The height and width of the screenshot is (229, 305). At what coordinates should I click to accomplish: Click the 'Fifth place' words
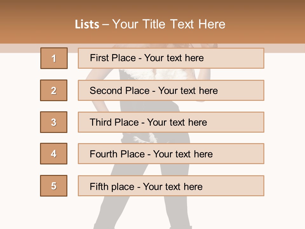(112, 187)
